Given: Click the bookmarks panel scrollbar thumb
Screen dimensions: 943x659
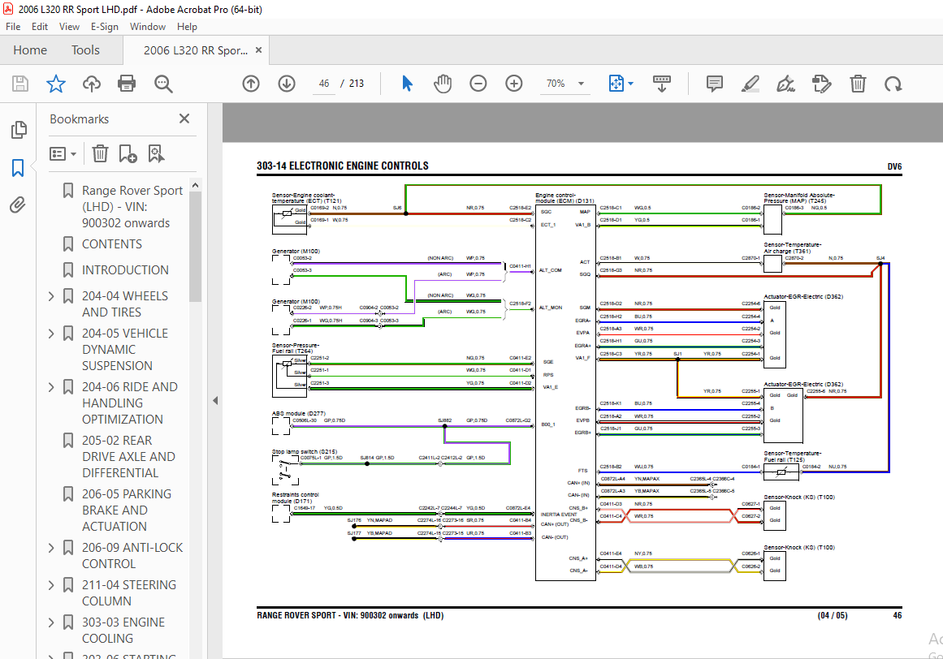Looking at the screenshot, I should (195, 246).
